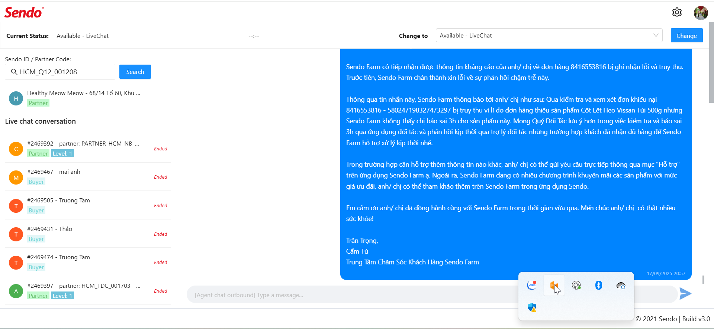Click avatar H of Healthy Meow Meow
The height and width of the screenshot is (329, 714).
tap(16, 98)
